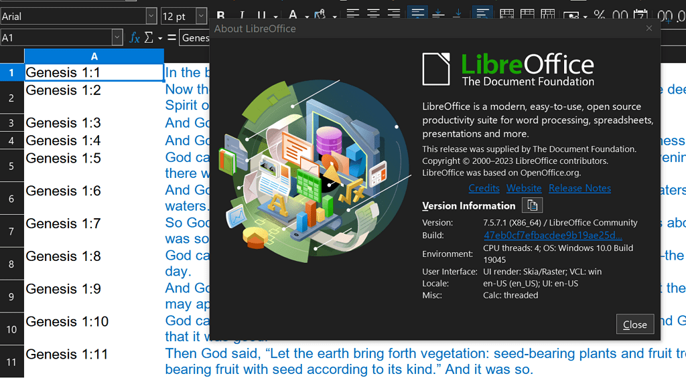Select row 1 header
This screenshot has width=686, height=378.
coord(12,72)
